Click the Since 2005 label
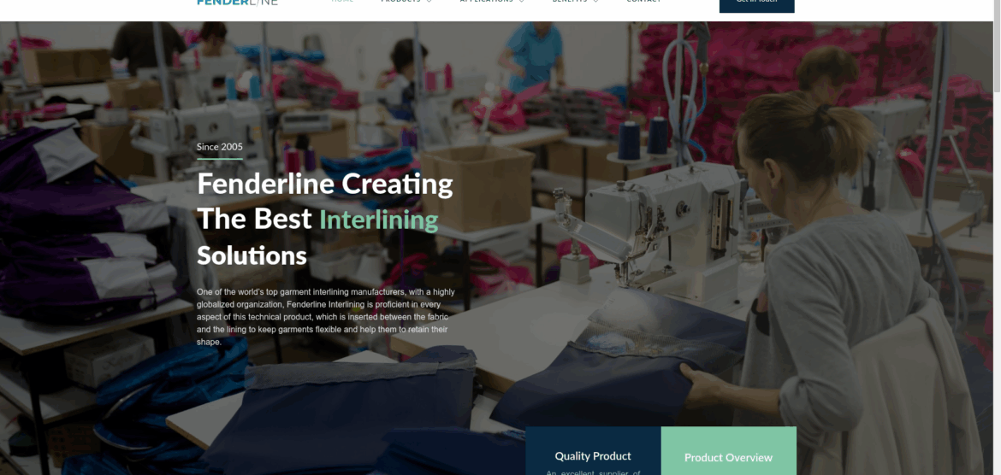This screenshot has width=1001, height=475. (x=220, y=147)
